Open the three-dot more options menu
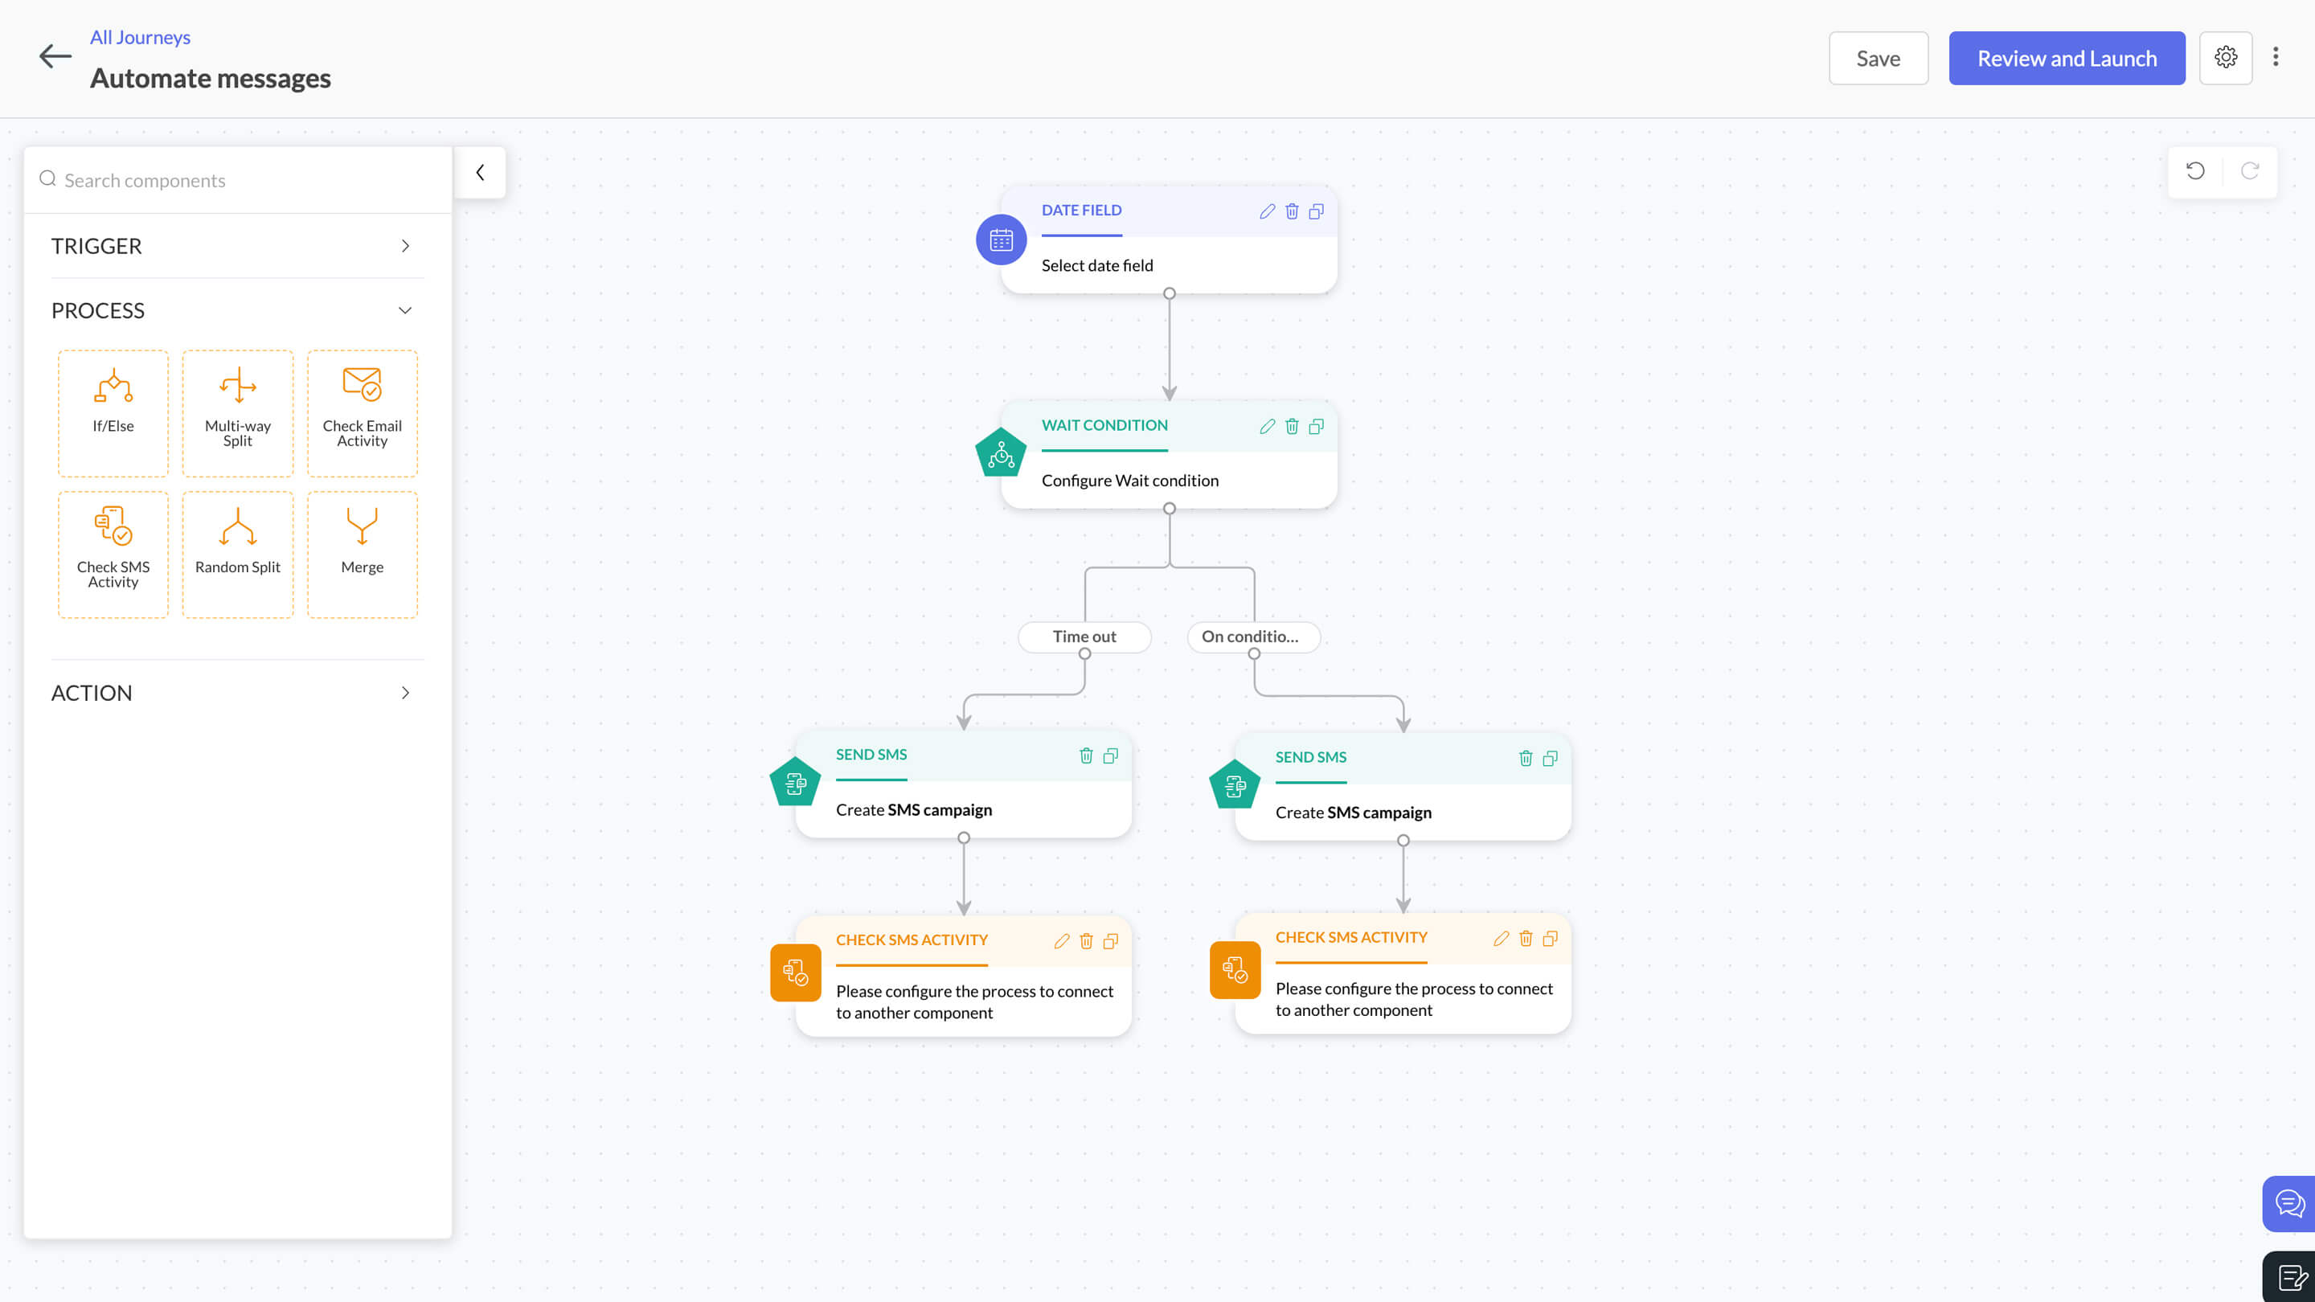The image size is (2315, 1302). pos(2276,56)
